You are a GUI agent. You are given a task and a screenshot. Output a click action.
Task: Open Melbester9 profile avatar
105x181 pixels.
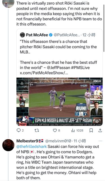(x=8, y=145)
